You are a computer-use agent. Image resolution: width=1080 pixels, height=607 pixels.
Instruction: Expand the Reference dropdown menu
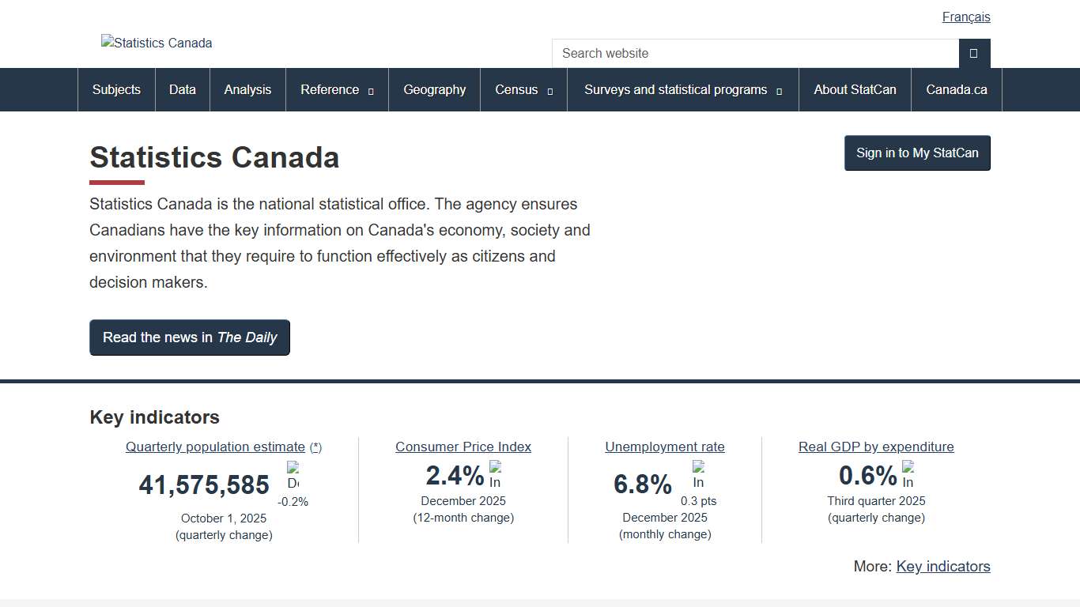point(337,89)
